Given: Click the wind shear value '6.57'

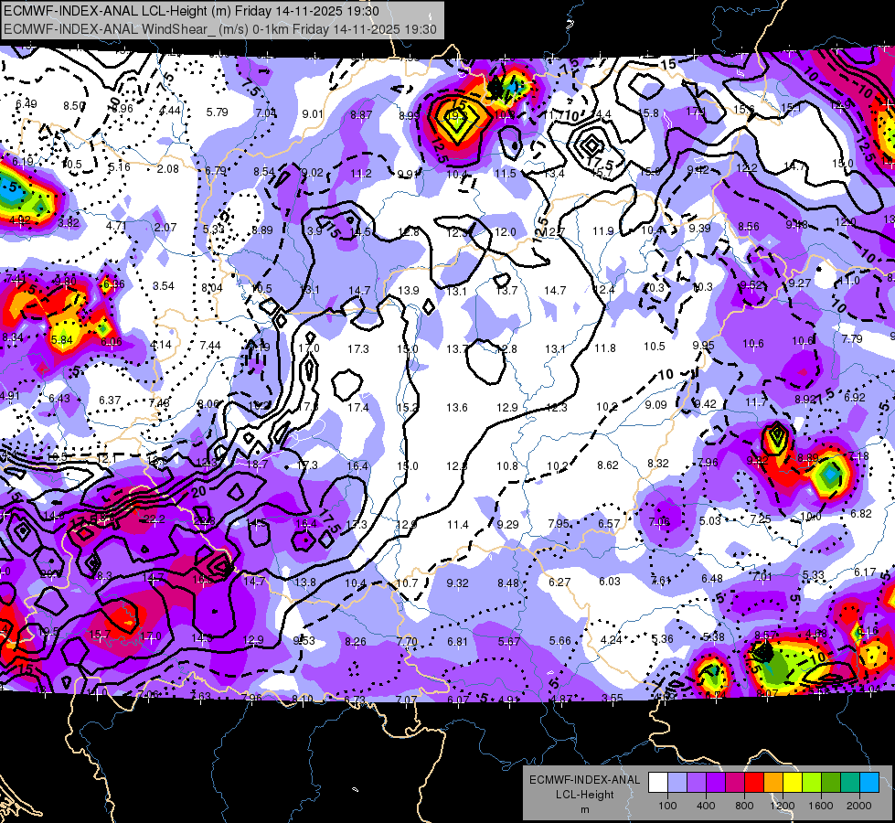Looking at the screenshot, I should (609, 523).
